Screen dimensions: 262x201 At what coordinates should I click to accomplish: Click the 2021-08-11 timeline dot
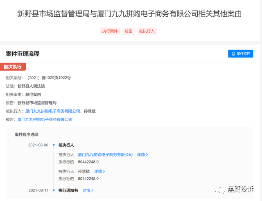coord(54,190)
